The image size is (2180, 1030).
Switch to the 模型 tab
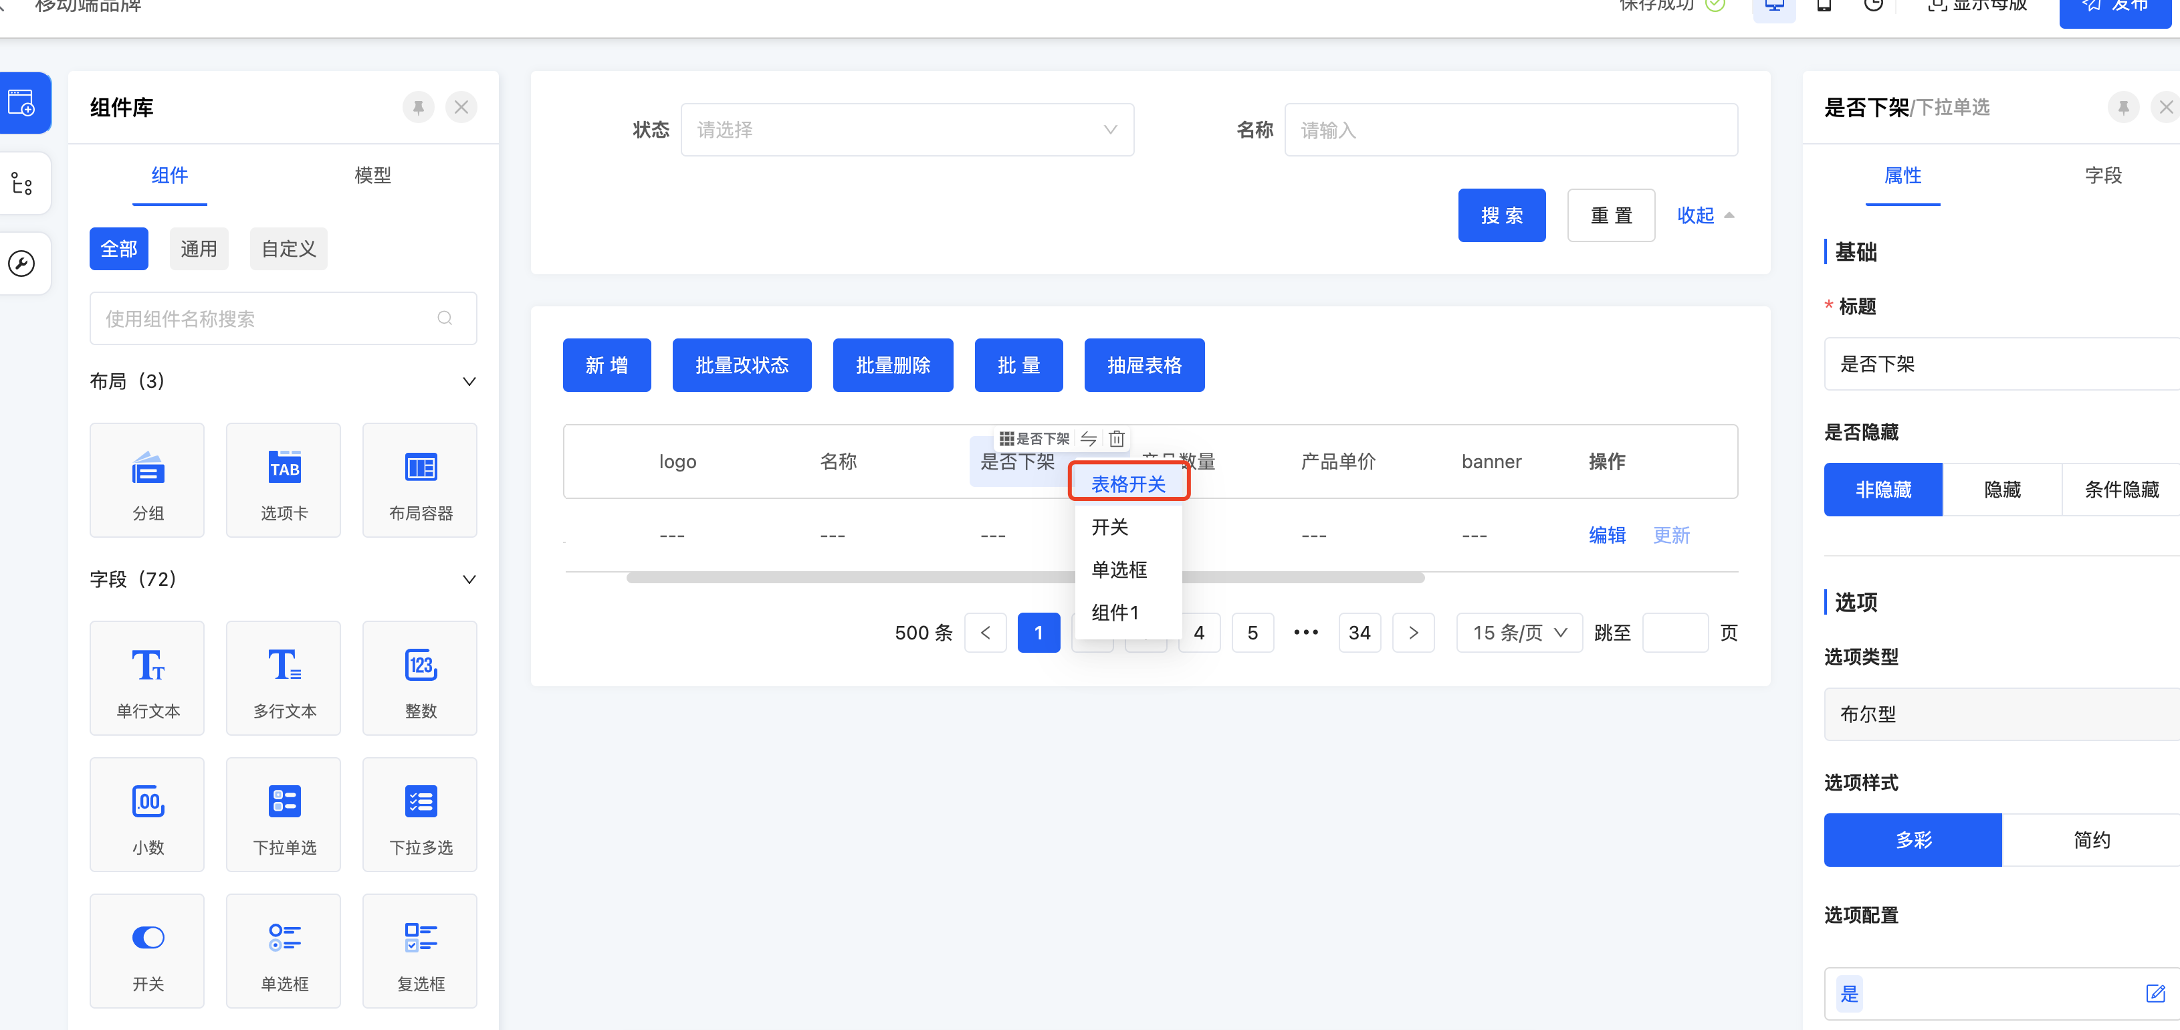pyautogui.click(x=372, y=175)
